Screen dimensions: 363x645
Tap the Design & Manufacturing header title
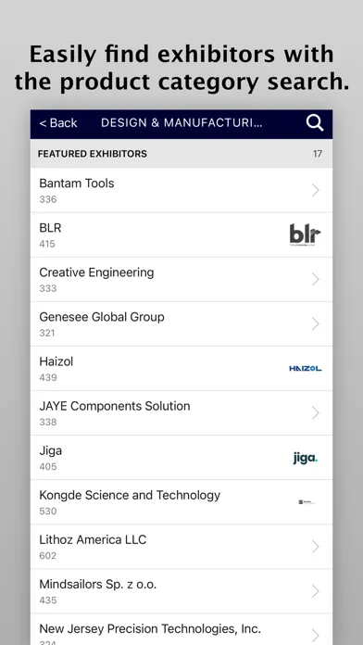[x=181, y=123]
